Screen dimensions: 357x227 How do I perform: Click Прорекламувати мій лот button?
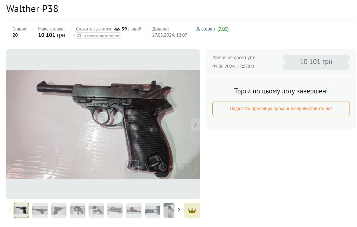(x=98, y=35)
